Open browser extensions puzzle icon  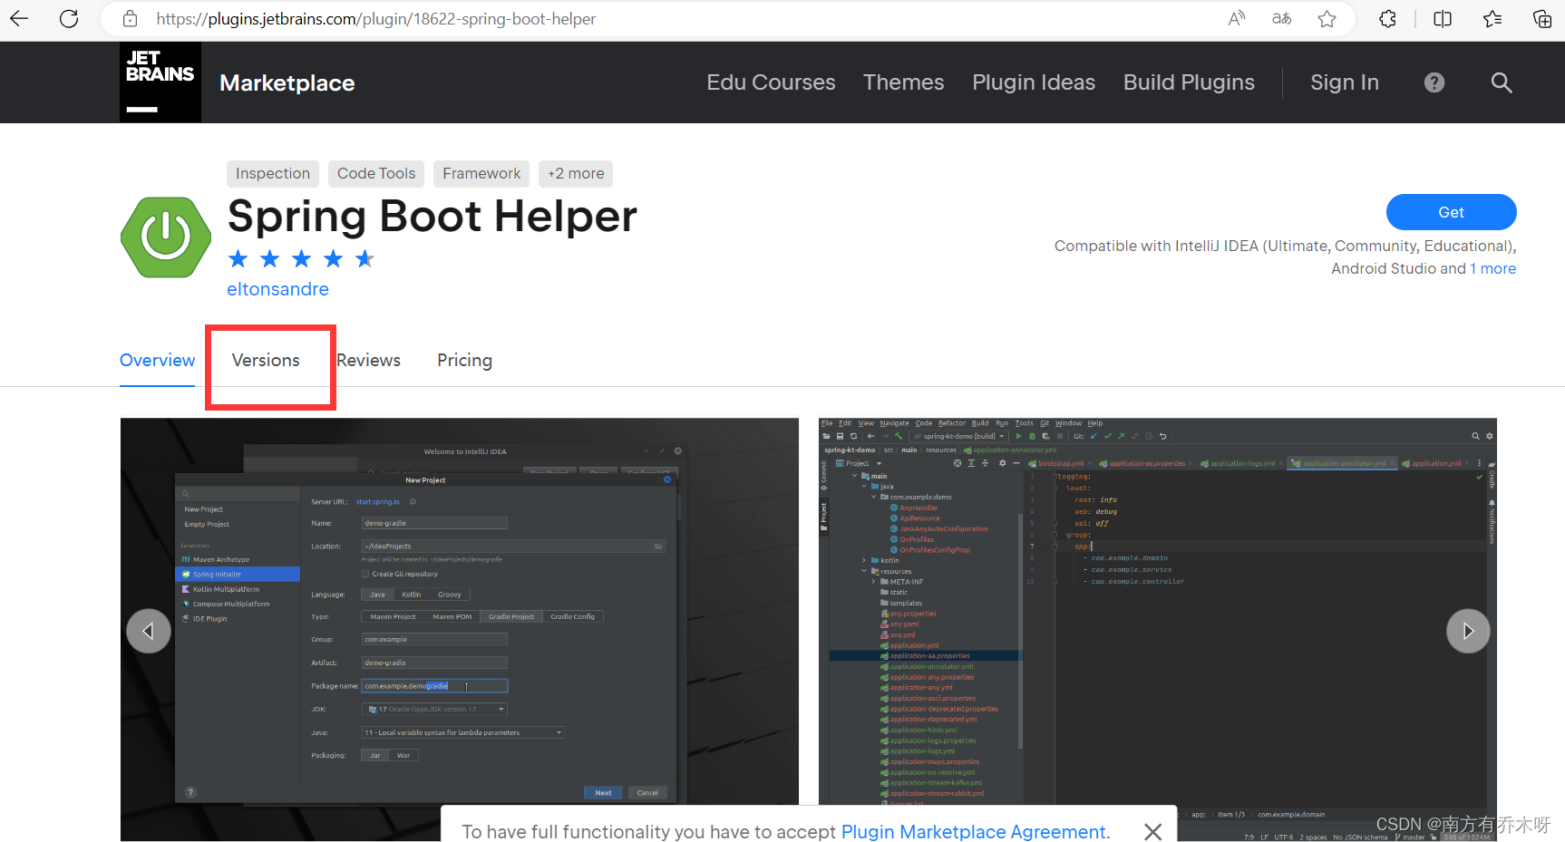(1387, 18)
